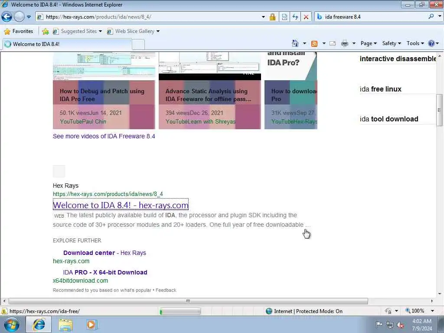Click Internet Explorer taskbar icon
Viewport: 444px width, 333px height.
click(x=39, y=325)
